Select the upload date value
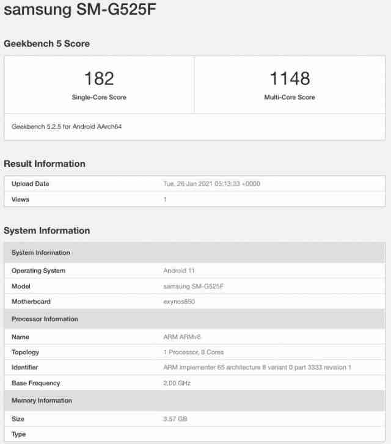 [211, 183]
